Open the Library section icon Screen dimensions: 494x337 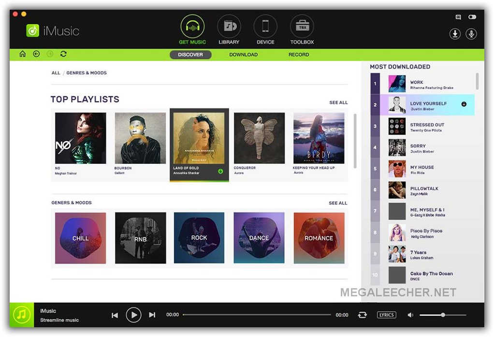tap(229, 27)
